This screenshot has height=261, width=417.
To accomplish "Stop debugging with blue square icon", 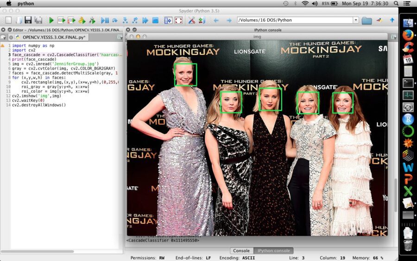I will click(155, 20).
